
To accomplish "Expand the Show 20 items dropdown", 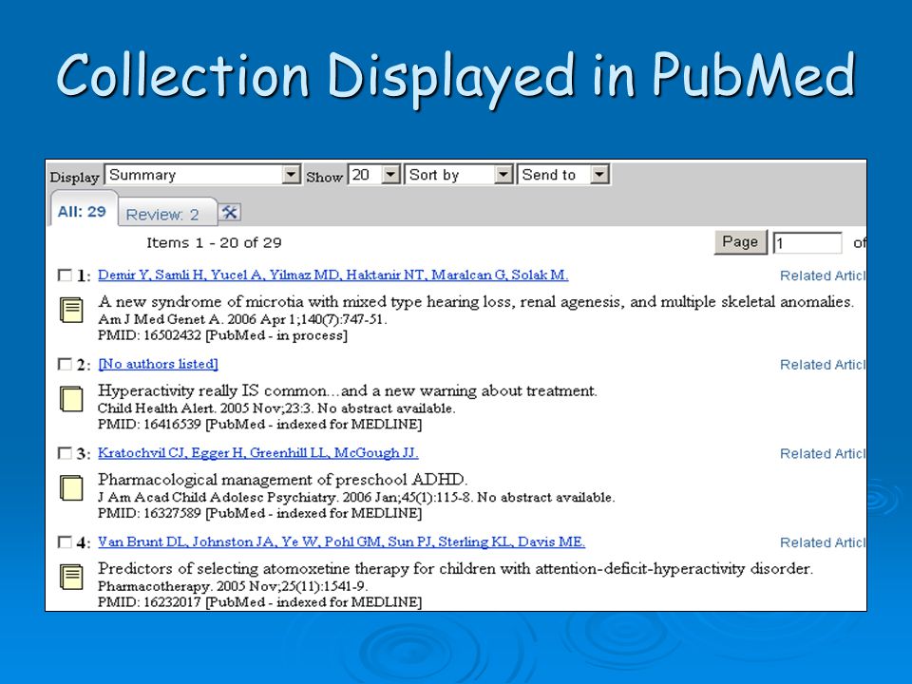I will (x=374, y=175).
